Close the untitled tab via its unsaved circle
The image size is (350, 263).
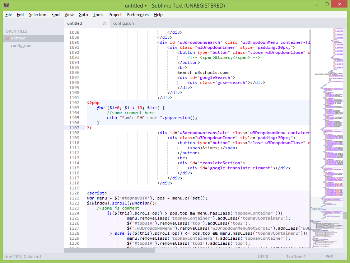pos(104,24)
